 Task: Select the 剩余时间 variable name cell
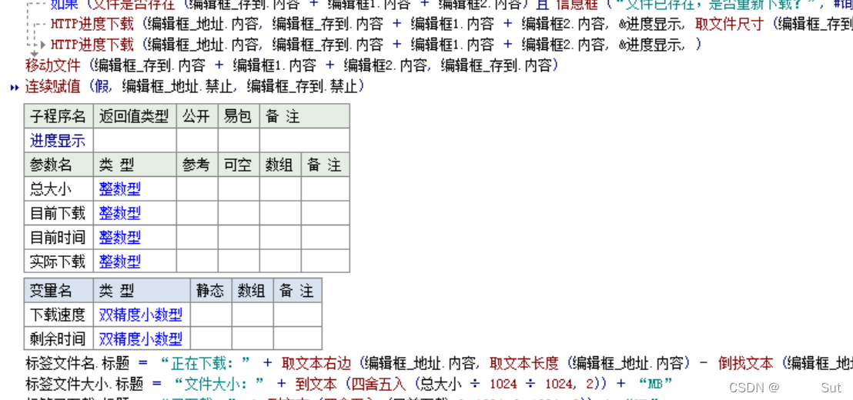tap(59, 338)
